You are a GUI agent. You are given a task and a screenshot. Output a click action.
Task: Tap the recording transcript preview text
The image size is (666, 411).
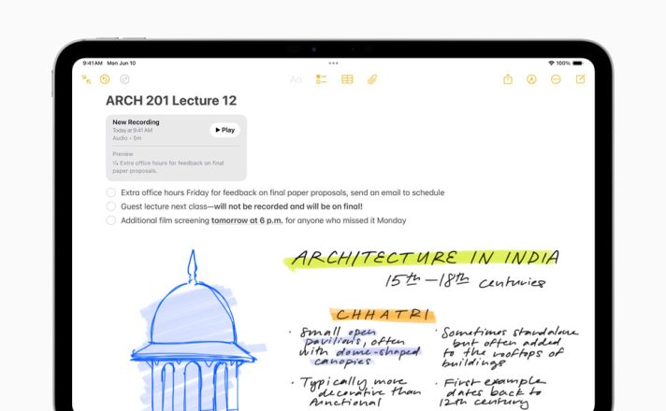pyautogui.click(x=168, y=166)
